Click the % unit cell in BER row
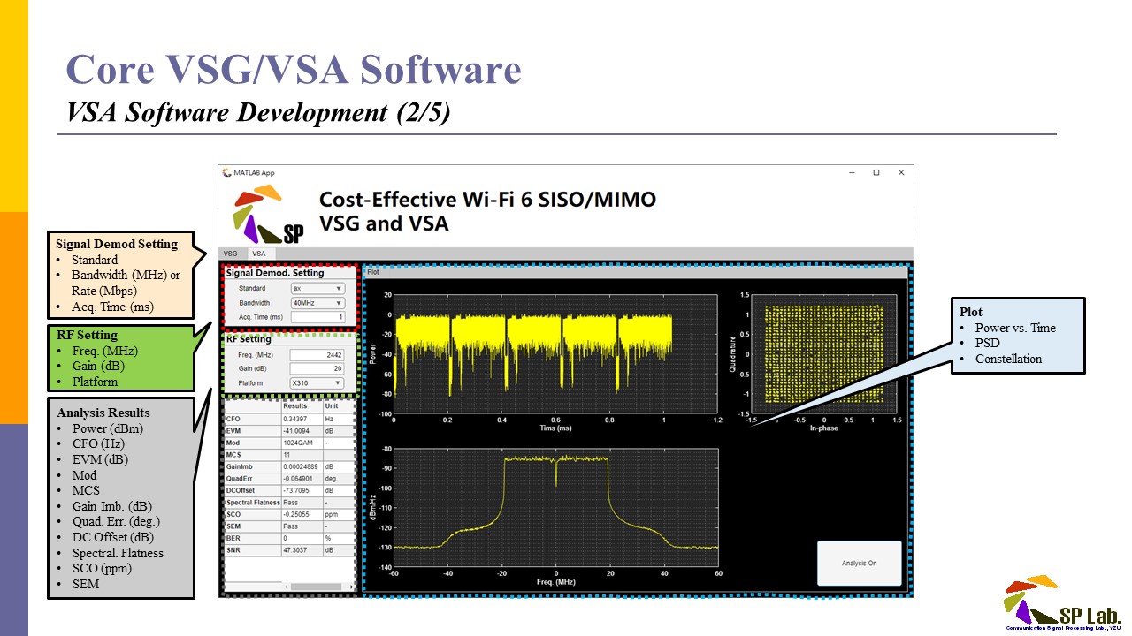 coord(339,539)
